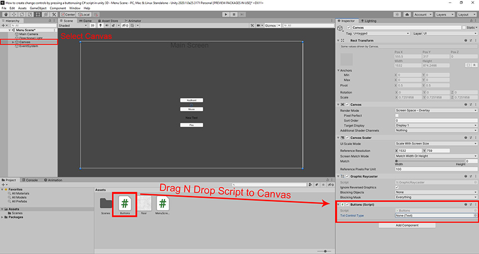The height and width of the screenshot is (254, 479).
Task: Open Rect Transform help icon
Action: 465,41
